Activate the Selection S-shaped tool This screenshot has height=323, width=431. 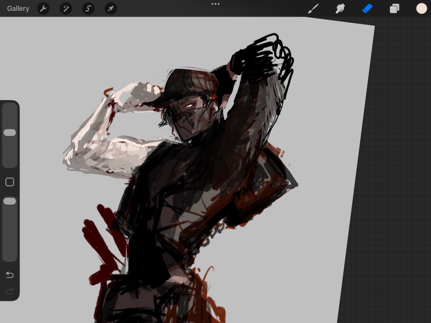pyautogui.click(x=88, y=8)
